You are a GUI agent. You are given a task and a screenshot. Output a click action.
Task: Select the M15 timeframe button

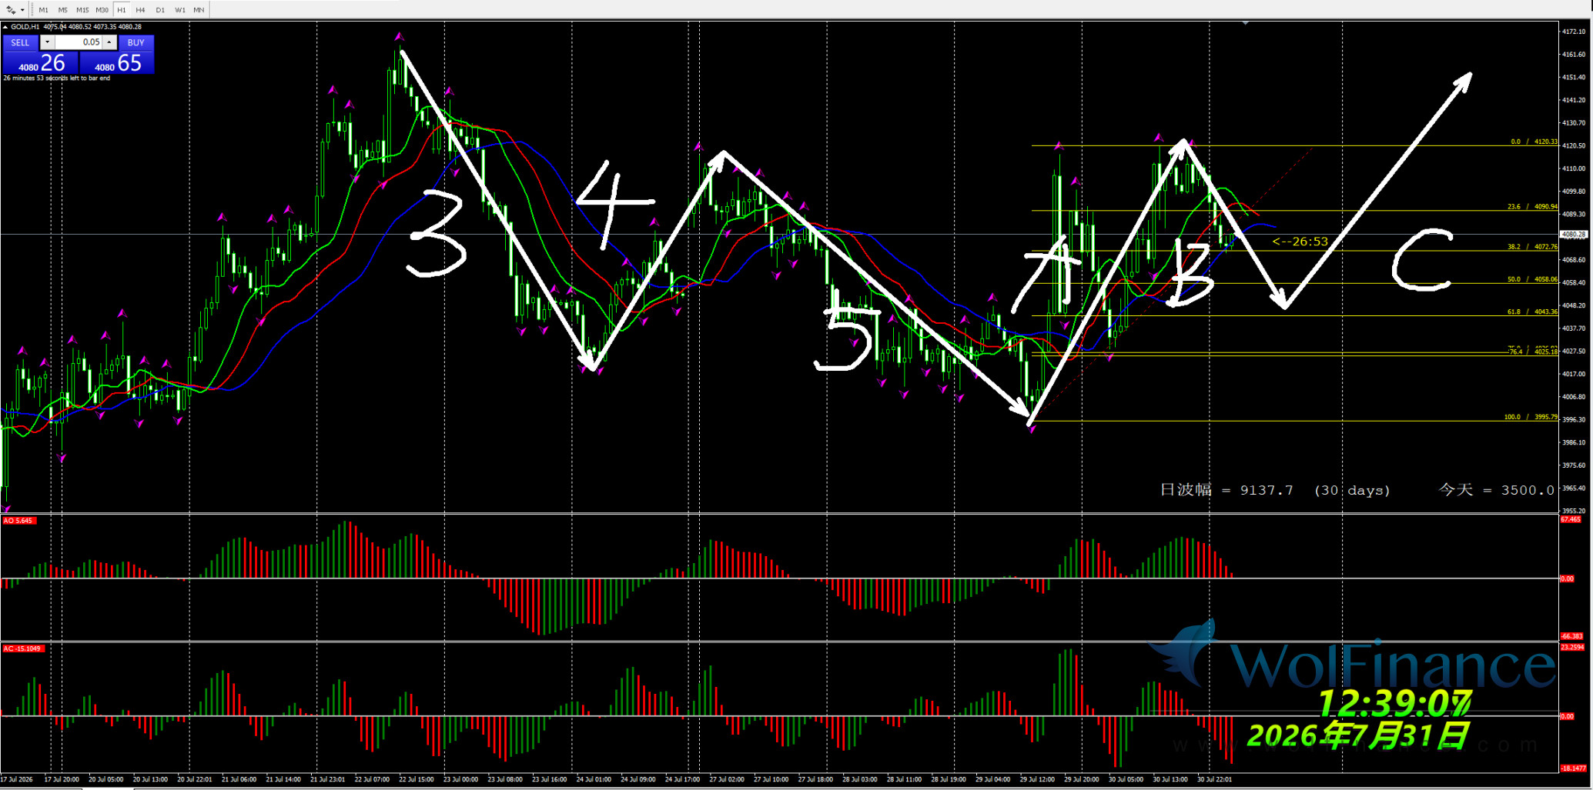(82, 10)
